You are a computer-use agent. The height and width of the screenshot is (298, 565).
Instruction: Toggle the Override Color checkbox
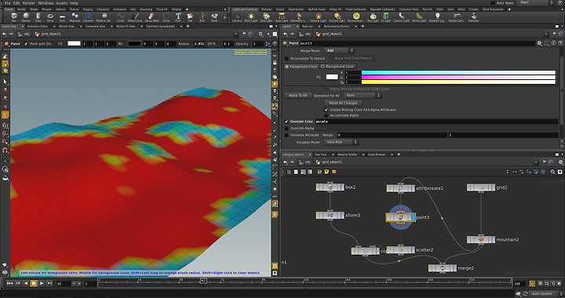(x=287, y=122)
